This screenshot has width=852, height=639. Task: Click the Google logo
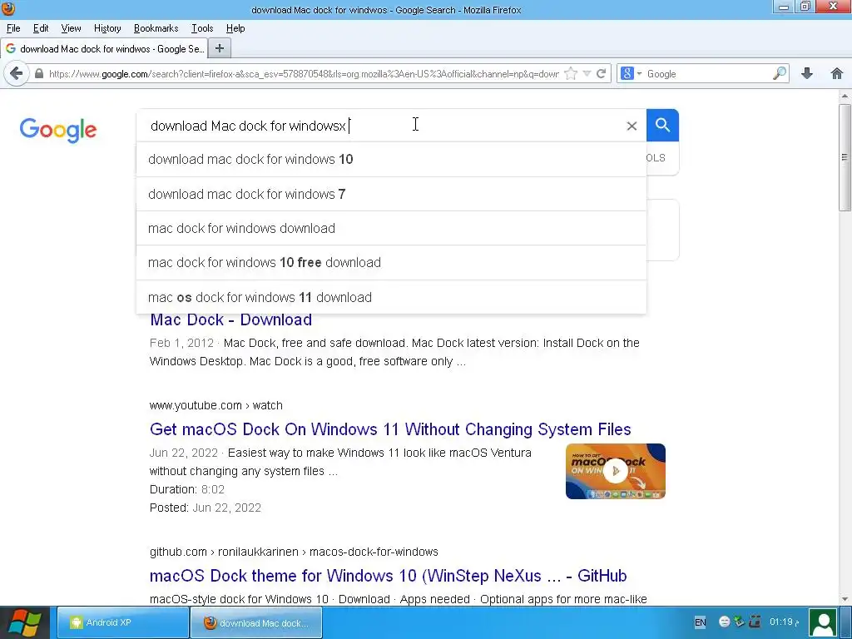(x=58, y=130)
